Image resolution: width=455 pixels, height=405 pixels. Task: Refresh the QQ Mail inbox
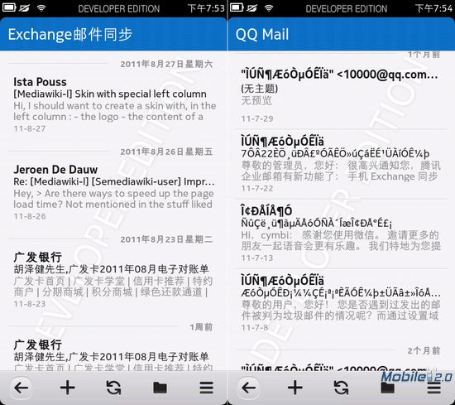(x=341, y=388)
